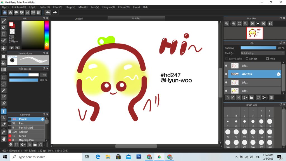
Task: Hide the topmost Lớp1 layer
Action: [226, 66]
